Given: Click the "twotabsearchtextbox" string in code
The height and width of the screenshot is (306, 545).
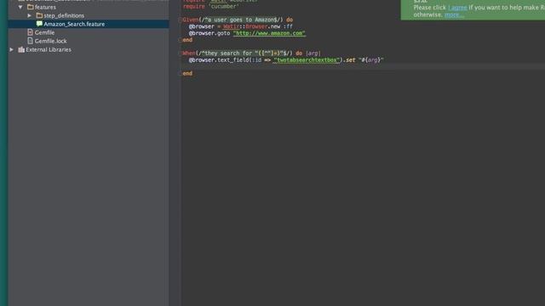Looking at the screenshot, I should tap(307, 60).
